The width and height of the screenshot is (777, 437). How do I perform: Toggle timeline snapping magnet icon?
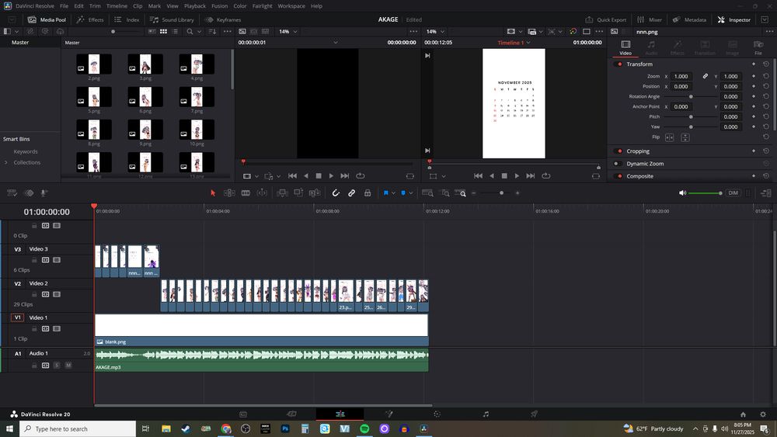(336, 192)
